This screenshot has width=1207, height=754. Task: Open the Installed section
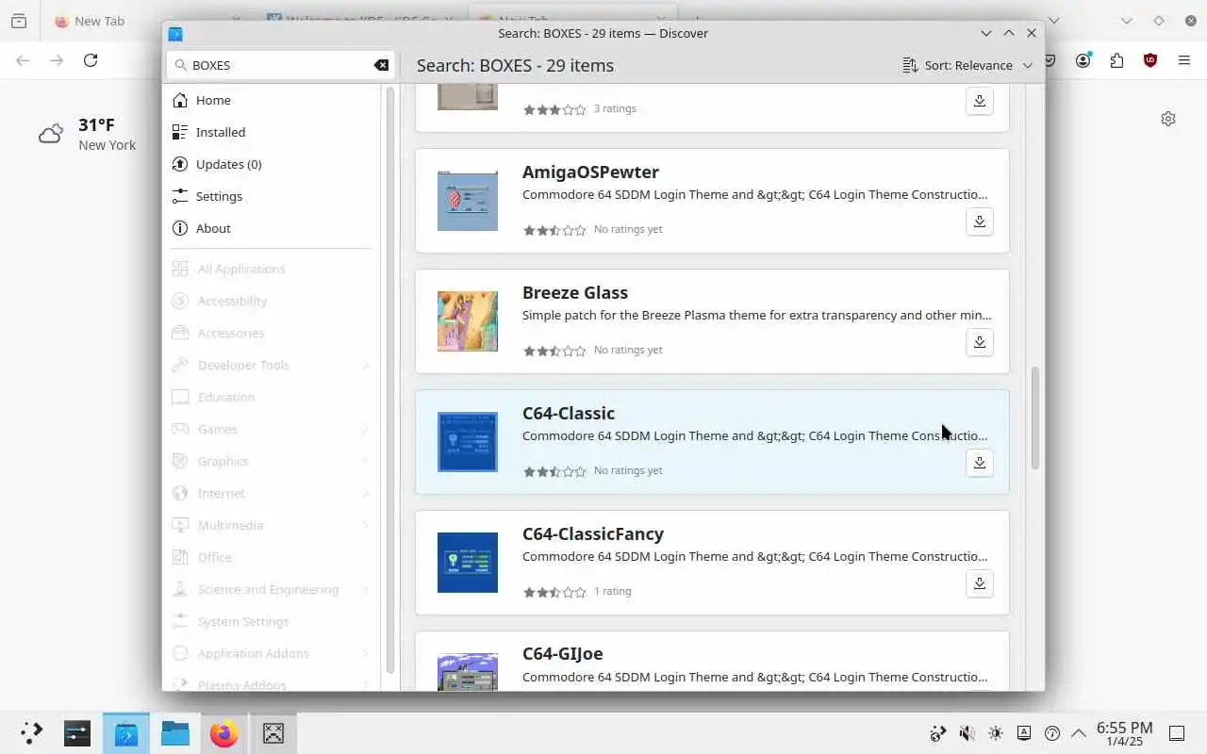tap(273, 132)
